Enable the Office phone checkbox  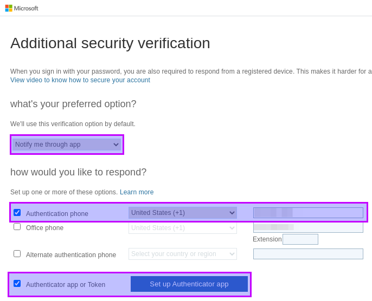coord(17,227)
